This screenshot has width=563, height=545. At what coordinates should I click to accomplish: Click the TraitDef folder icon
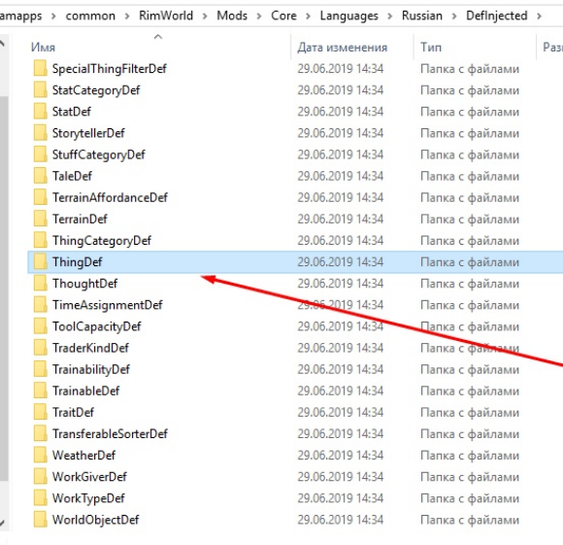[40, 412]
